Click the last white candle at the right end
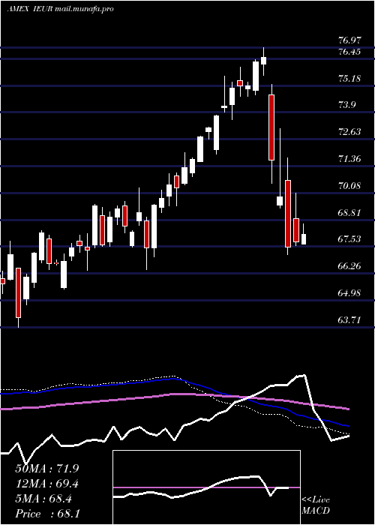This screenshot has width=375, height=525. [x=304, y=239]
